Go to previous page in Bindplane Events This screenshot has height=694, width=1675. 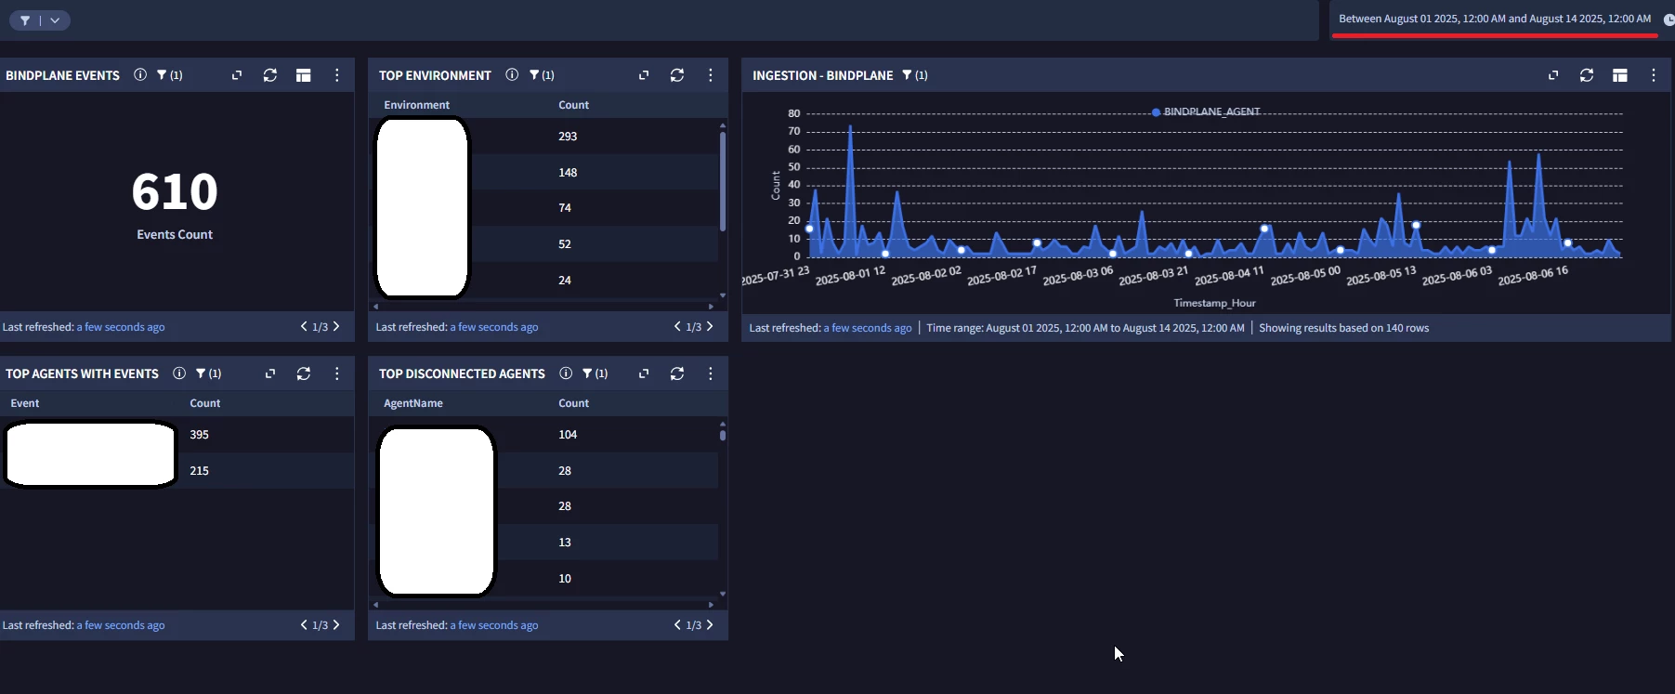pyautogui.click(x=304, y=326)
